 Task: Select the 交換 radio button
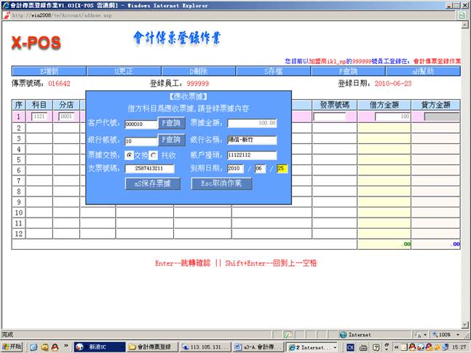130,155
